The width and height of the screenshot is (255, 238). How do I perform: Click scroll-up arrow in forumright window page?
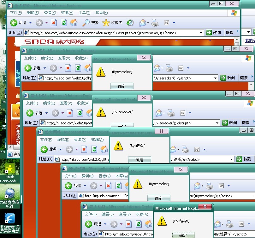pyautogui.click(x=237, y=40)
